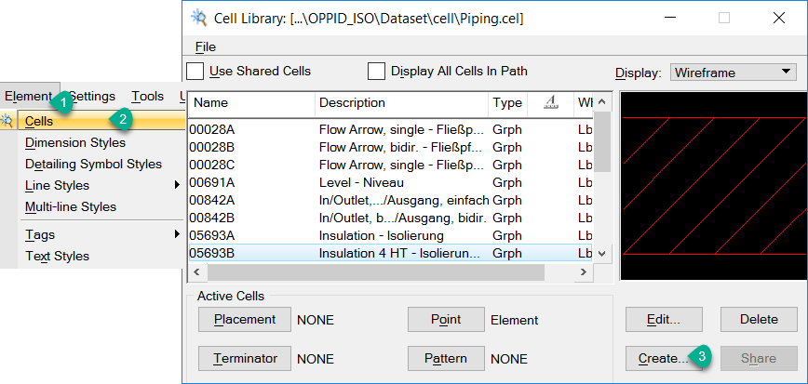Enable Use Shared Cells checkbox
The width and height of the screenshot is (808, 384).
tap(195, 71)
